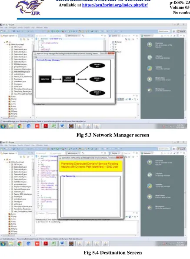This screenshot has height=259, width=190.
Task: Select DOSAttacker.java in Fig 5.3 Project Explorer
Action: (19, 64)
